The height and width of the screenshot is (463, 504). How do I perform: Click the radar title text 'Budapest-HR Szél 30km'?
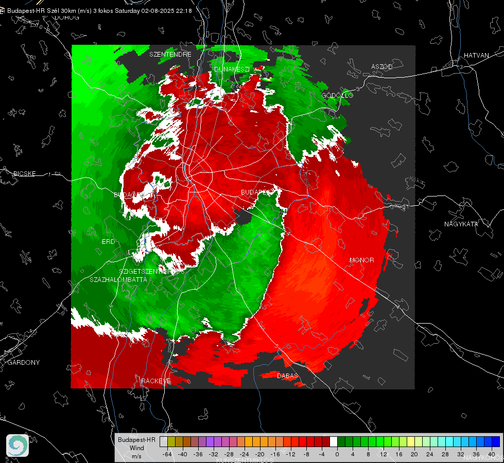(x=42, y=11)
